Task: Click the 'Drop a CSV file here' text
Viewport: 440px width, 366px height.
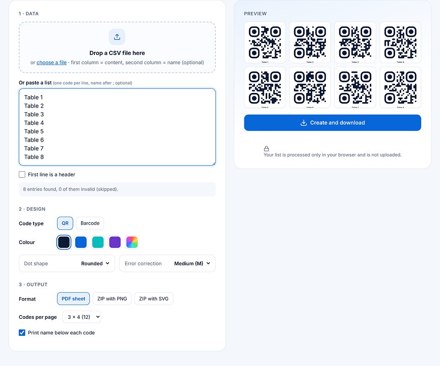Action: click(117, 53)
